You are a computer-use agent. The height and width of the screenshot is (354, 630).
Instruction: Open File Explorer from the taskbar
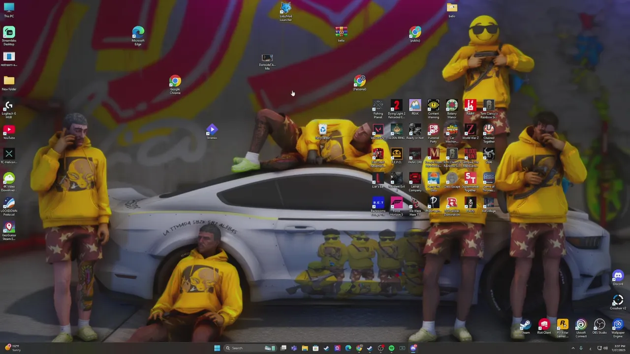click(x=305, y=348)
